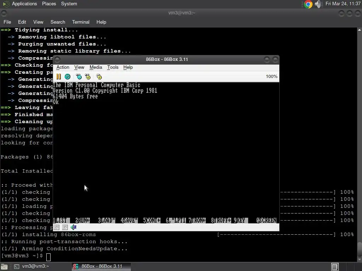Open the 86Box Media menu
The width and height of the screenshot is (362, 271).
tap(96, 67)
